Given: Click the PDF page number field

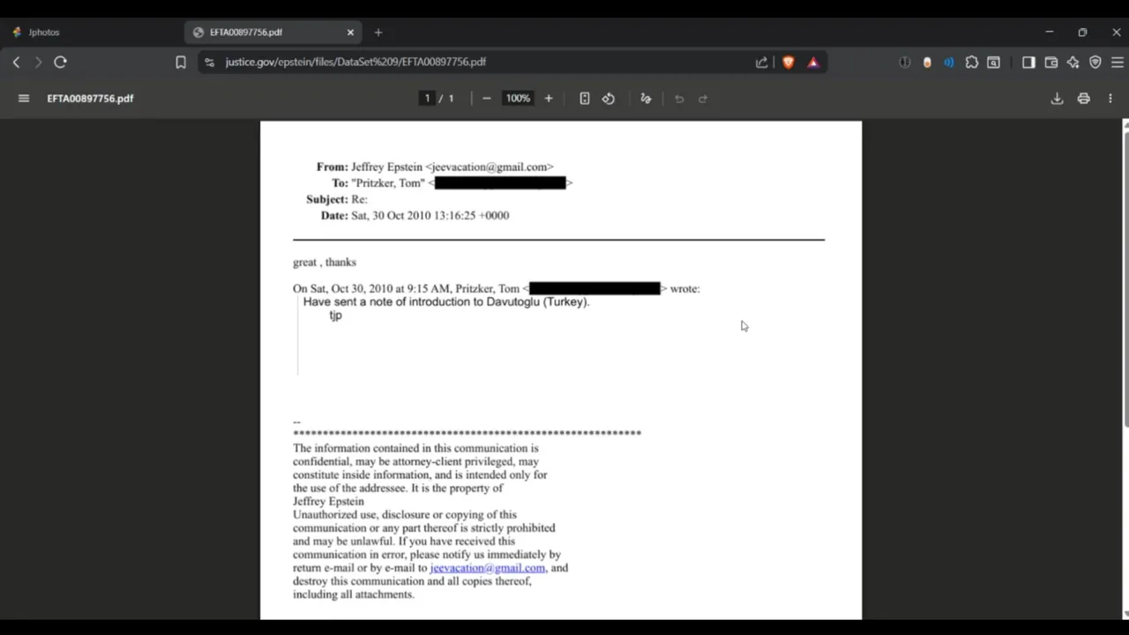Looking at the screenshot, I should click(428, 98).
